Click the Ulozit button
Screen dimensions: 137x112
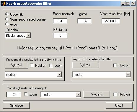tap(119, 106)
